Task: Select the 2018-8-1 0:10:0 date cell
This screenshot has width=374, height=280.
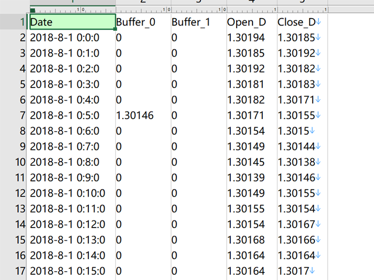Action: 71,193
